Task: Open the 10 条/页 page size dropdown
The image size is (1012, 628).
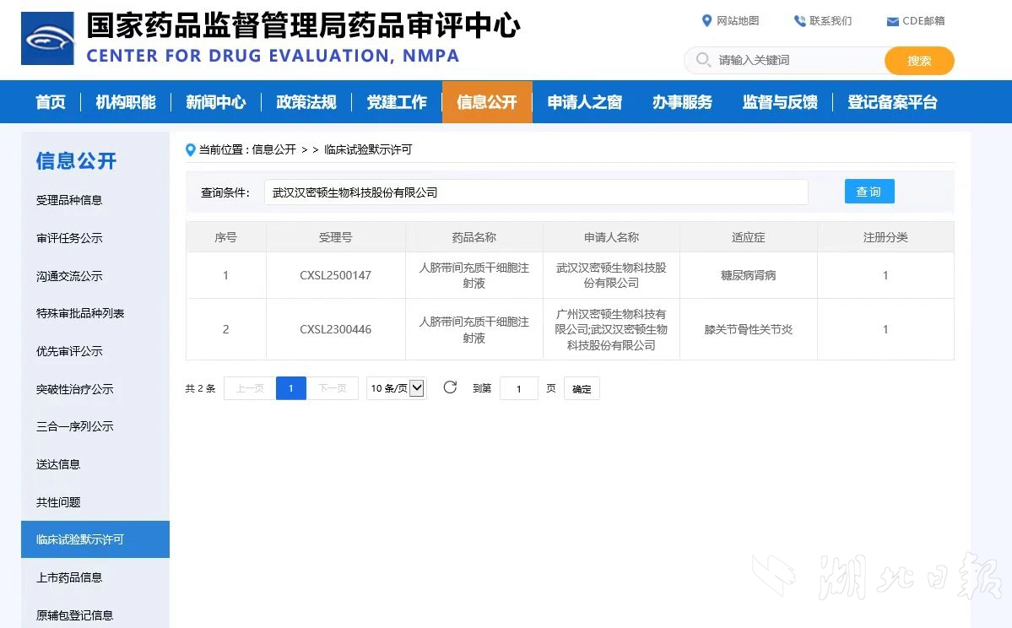Action: tap(397, 388)
